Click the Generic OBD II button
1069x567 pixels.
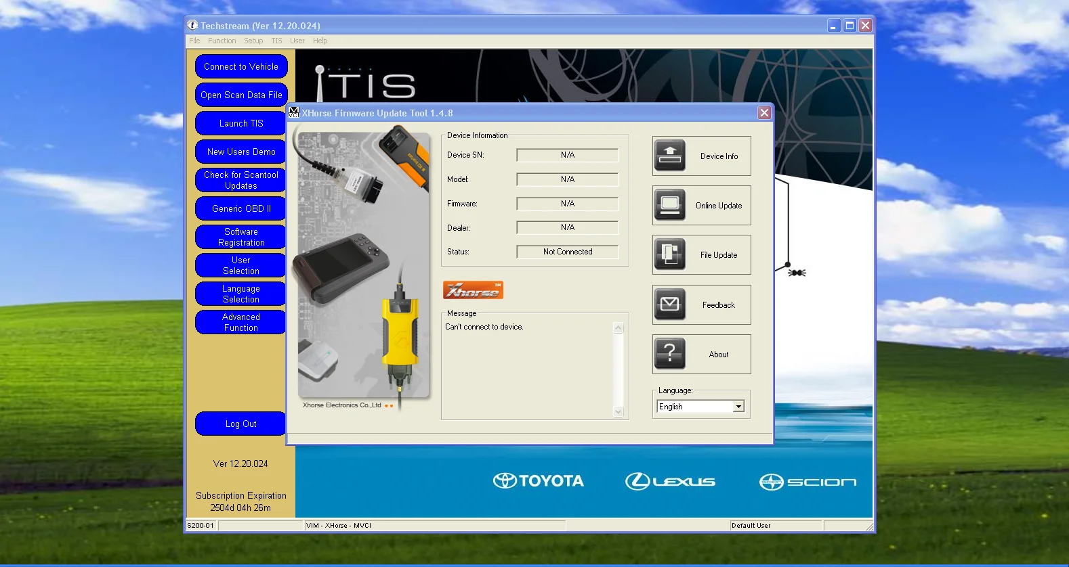[241, 208]
